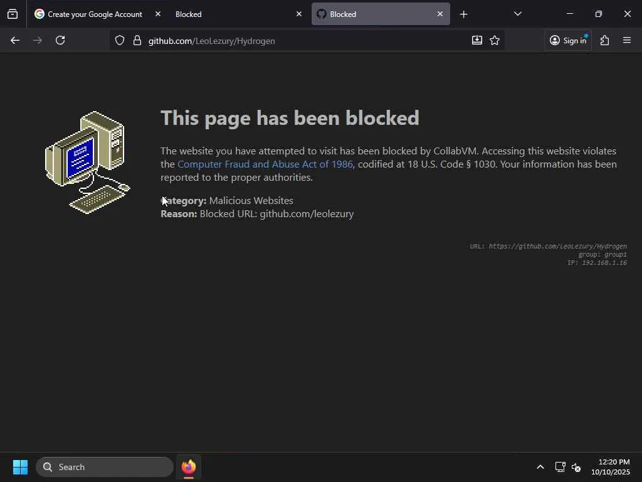
Task: Open Firefox from the taskbar
Action: click(x=188, y=467)
